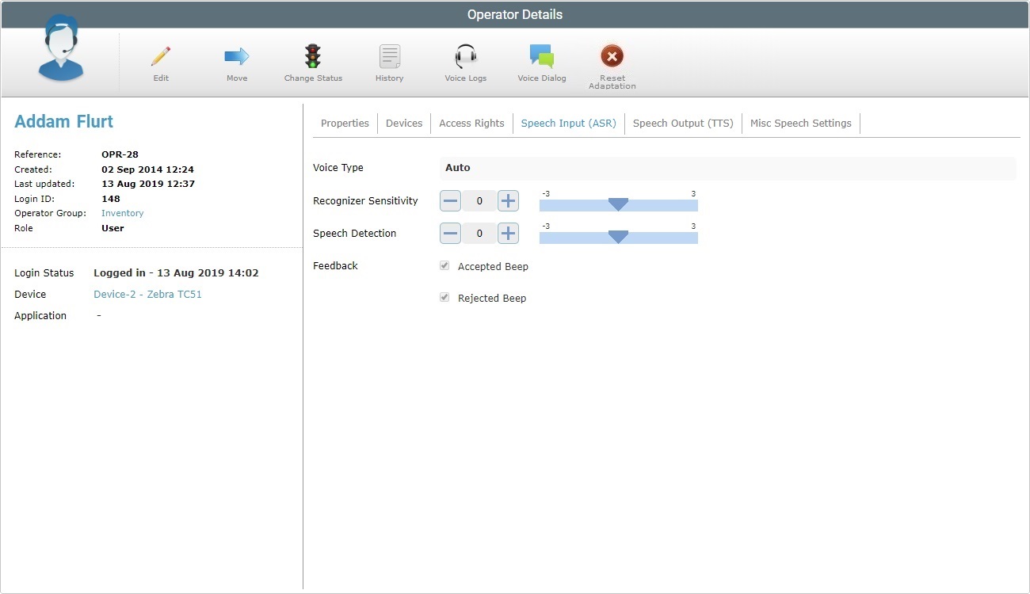Toggle the Accepted Beep feedback setting

(x=444, y=265)
